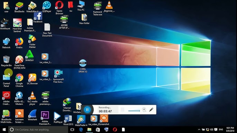Open the Folder Marker shortcut
The height and width of the screenshot is (133, 237).
coord(32,41)
